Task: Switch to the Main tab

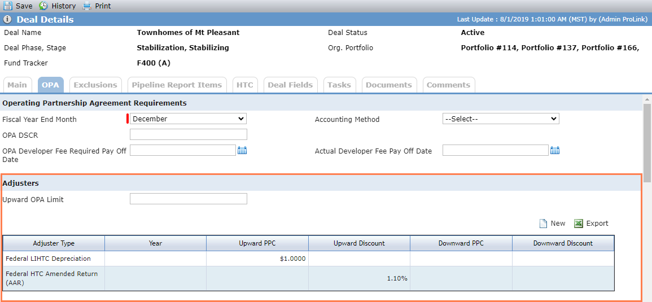Action: 17,85
